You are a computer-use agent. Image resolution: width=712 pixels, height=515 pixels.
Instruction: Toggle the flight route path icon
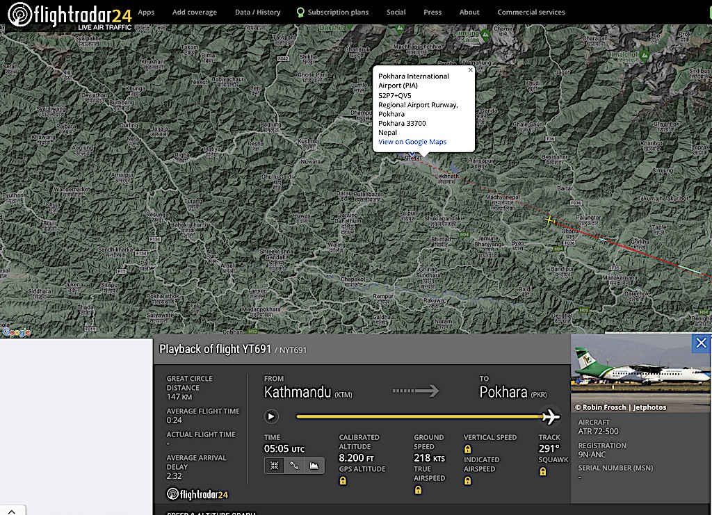tap(294, 466)
